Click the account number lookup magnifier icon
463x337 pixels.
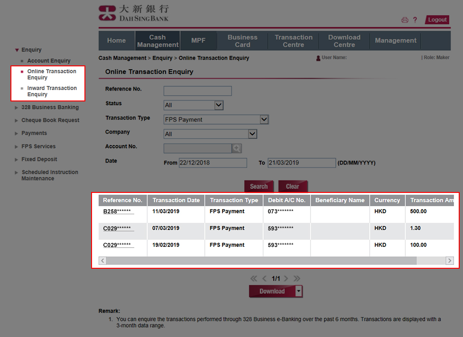coord(237,148)
